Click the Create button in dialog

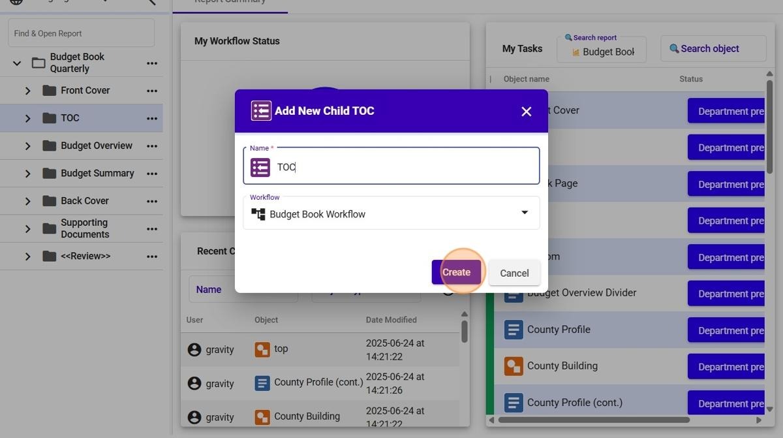point(456,272)
